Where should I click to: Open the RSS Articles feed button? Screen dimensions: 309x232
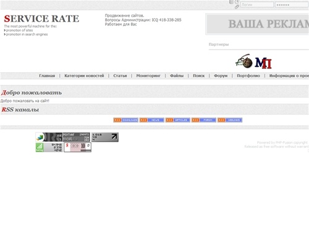pyautogui.click(x=178, y=120)
